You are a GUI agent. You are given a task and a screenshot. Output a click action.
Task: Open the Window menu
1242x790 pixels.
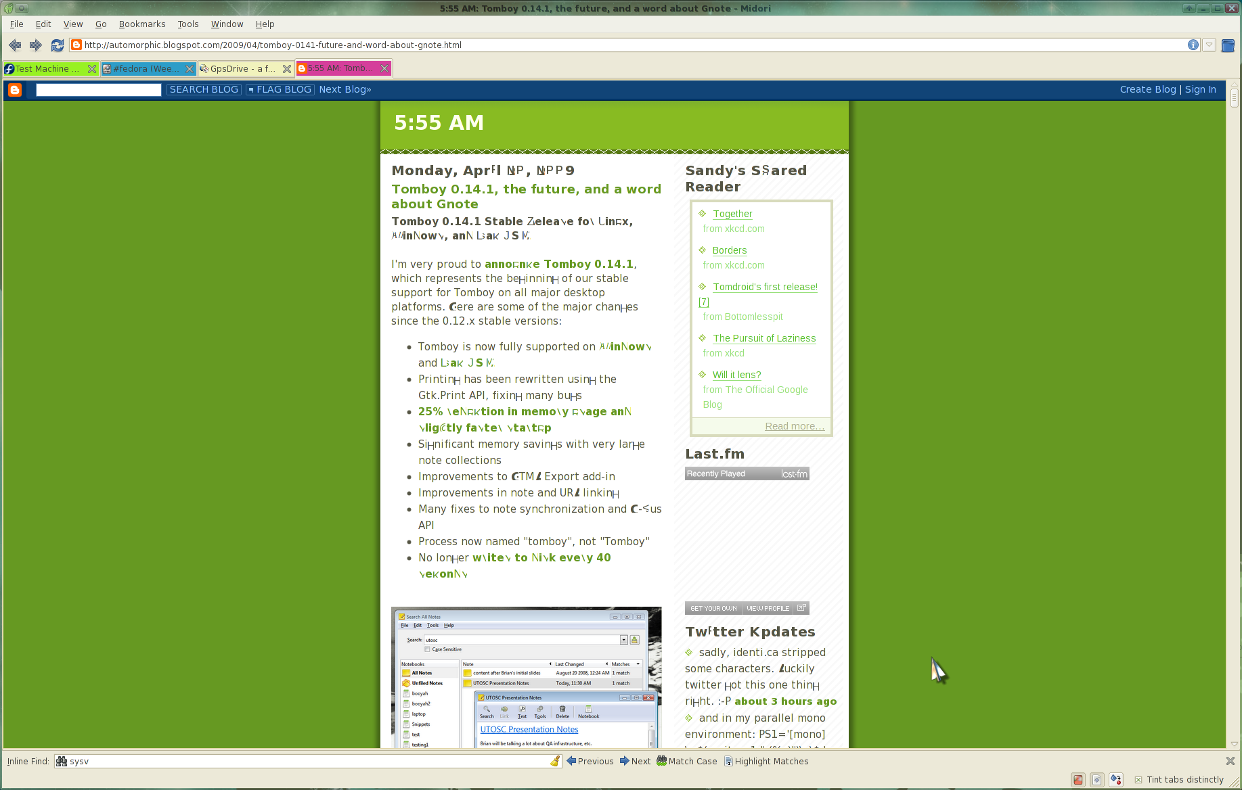coord(227,24)
